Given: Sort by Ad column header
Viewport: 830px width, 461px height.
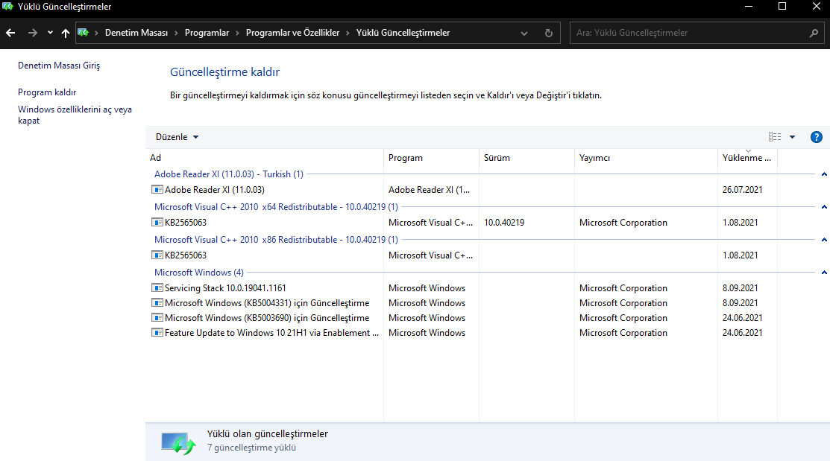Looking at the screenshot, I should pyautogui.click(x=265, y=158).
